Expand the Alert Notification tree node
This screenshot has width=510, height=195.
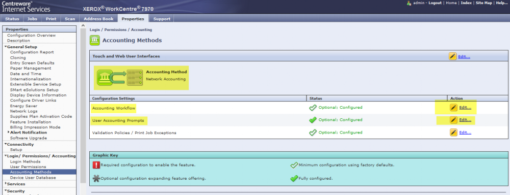coord(9,132)
